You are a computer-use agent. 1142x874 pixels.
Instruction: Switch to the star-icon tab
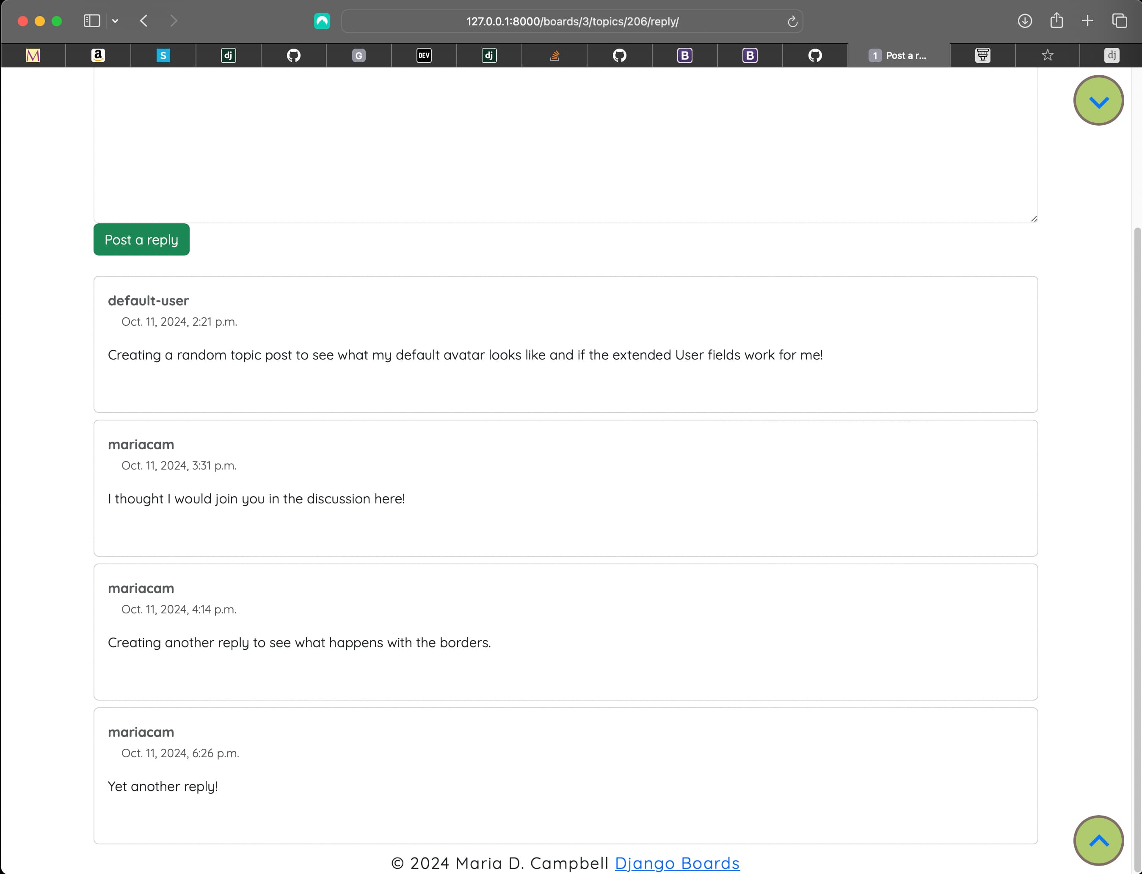1047,55
